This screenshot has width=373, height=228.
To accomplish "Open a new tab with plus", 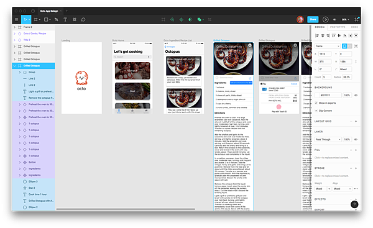I will (x=67, y=11).
